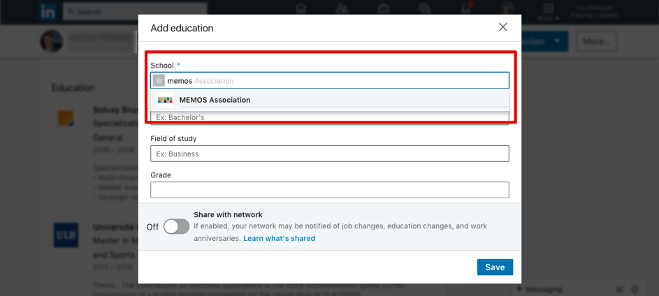Image resolution: width=659 pixels, height=296 pixels.
Task: Click the School input field
Action: point(330,80)
